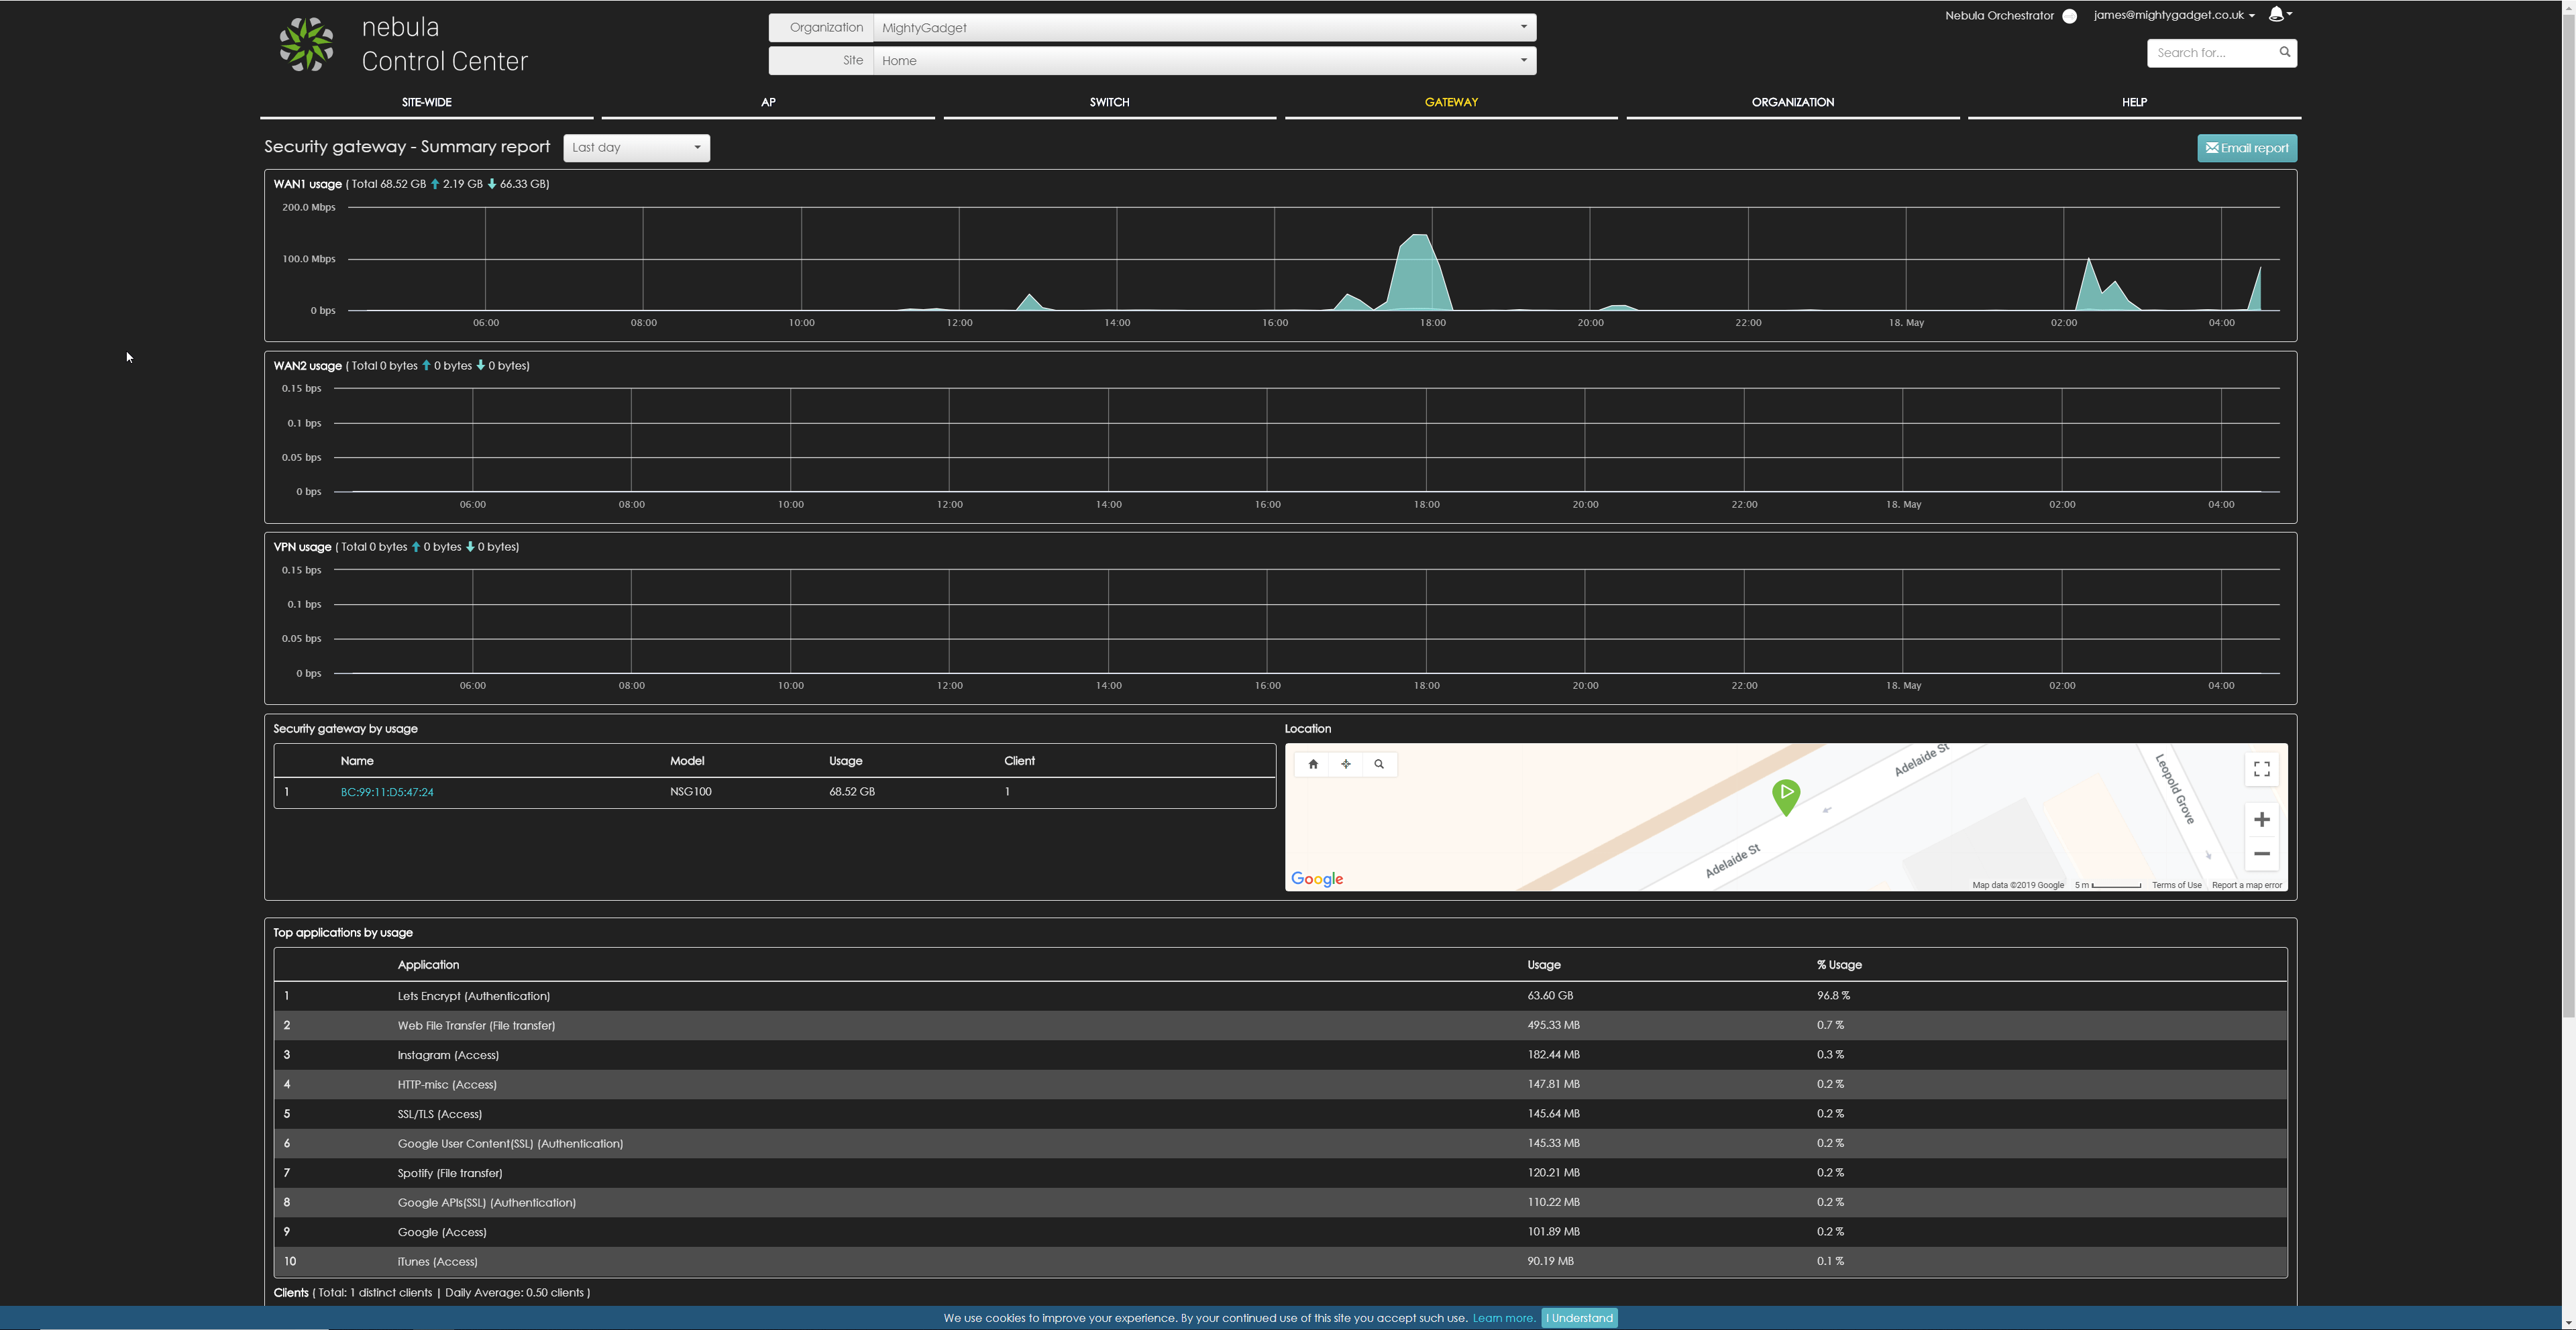This screenshot has height=1330, width=2576.
Task: Click the search magnifier icon
Action: click(x=2284, y=52)
